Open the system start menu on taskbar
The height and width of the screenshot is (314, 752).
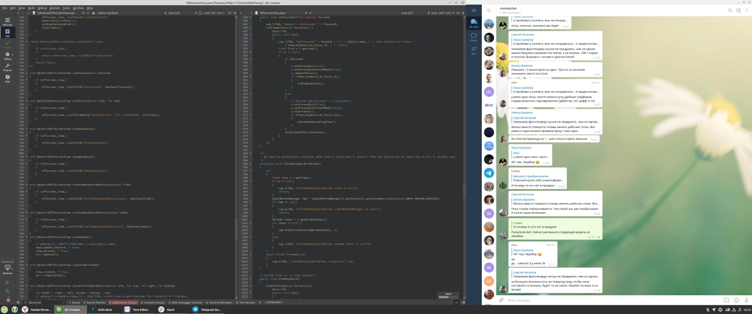click(5, 309)
